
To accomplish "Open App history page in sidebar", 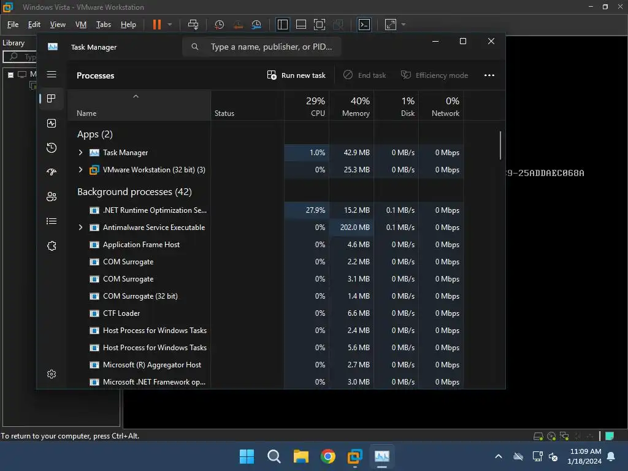I will coord(52,148).
